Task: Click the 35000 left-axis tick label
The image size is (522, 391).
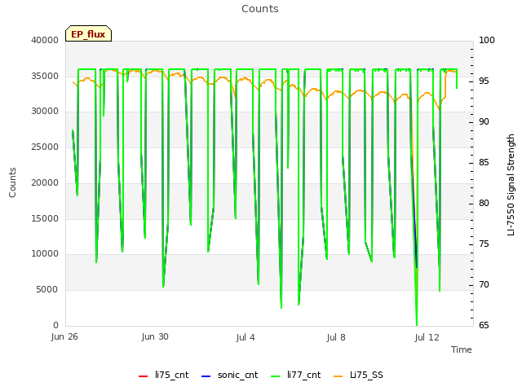Action: (45, 76)
